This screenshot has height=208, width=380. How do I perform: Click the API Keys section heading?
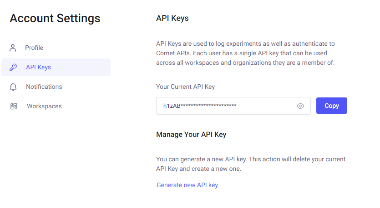click(172, 18)
